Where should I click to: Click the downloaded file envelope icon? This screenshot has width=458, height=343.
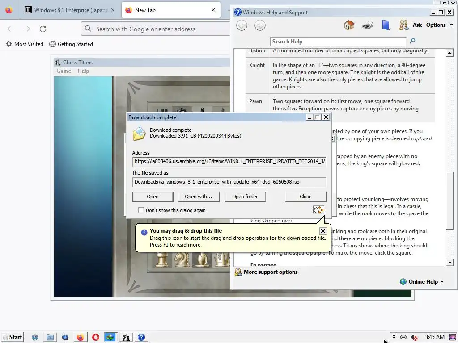tap(139, 134)
